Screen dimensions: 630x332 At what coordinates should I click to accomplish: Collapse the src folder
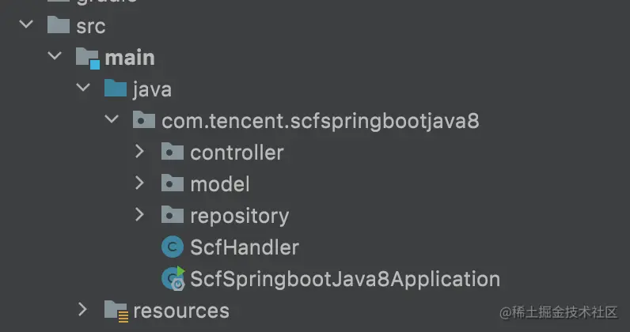(26, 25)
